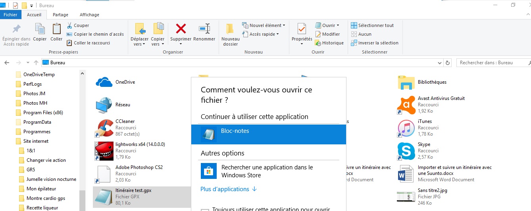Click Épingler dans Accès rapide pin icon
Viewport: 531px width, 211px height.
pos(16,29)
